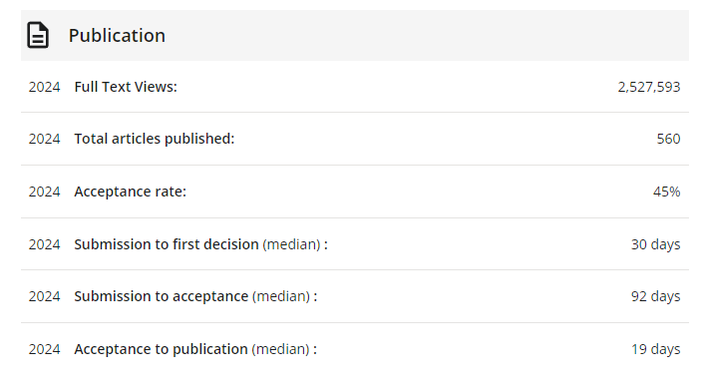Click the Full Text Views label

pyautogui.click(x=126, y=87)
